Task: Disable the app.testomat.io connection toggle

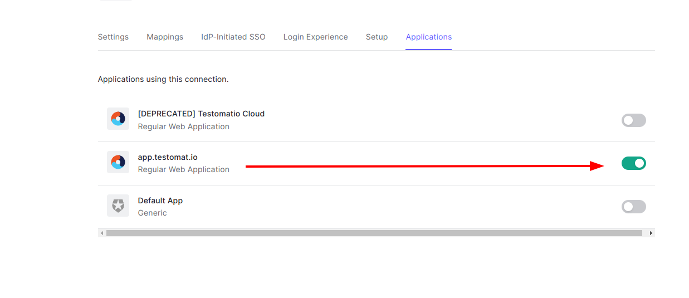Action: [x=634, y=163]
